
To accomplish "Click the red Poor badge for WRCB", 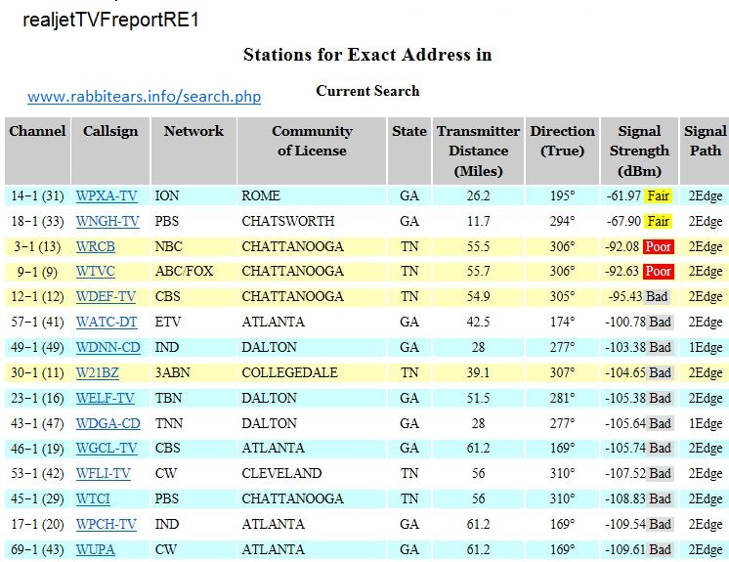I will (x=659, y=247).
